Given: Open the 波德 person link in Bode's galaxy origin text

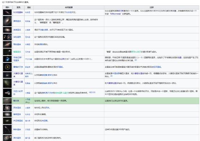Looking at the screenshot, I should (44, 30).
